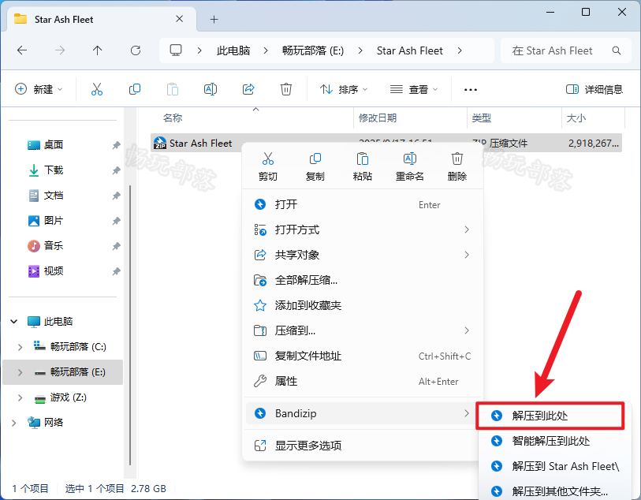Expand the 压缩到... submenu
This screenshot has height=500, width=641.
click(467, 330)
